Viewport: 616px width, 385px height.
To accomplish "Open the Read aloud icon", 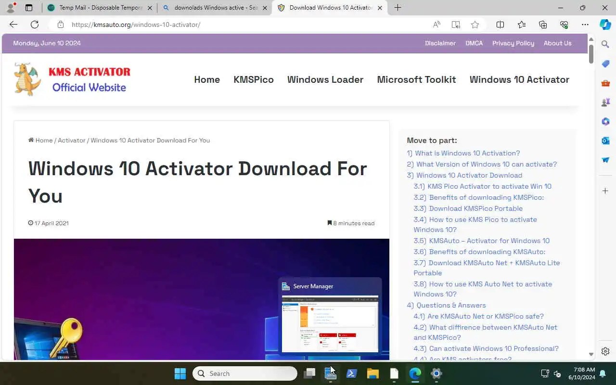I will pyautogui.click(x=436, y=25).
